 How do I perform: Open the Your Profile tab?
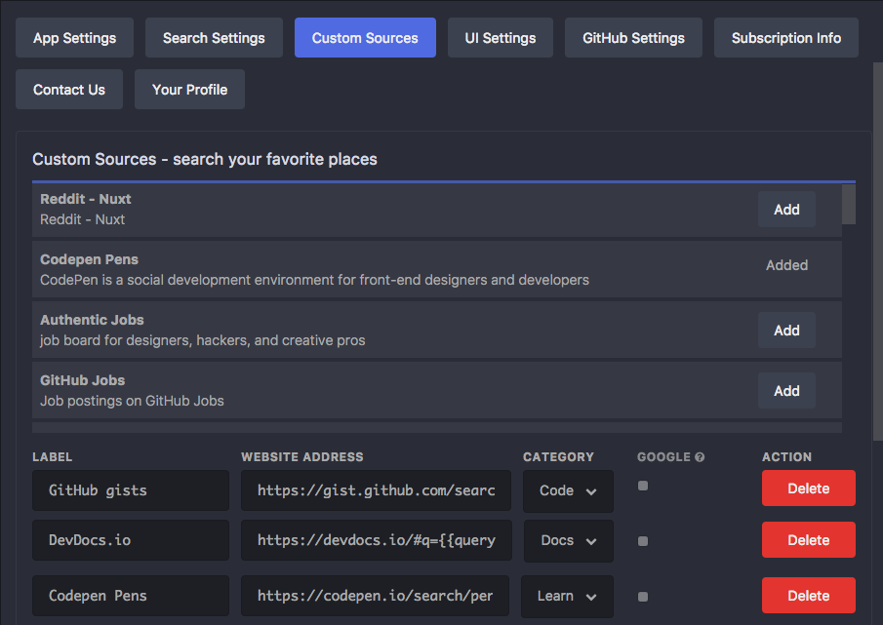[190, 90]
